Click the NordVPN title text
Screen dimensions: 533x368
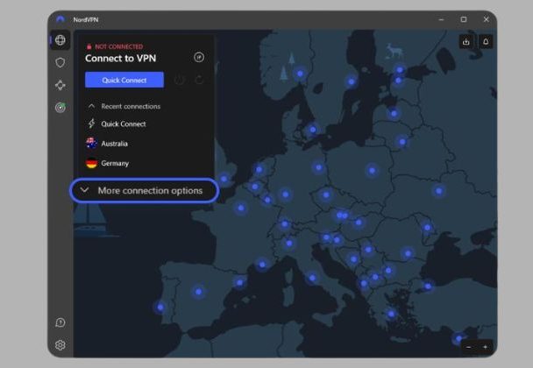(x=86, y=19)
